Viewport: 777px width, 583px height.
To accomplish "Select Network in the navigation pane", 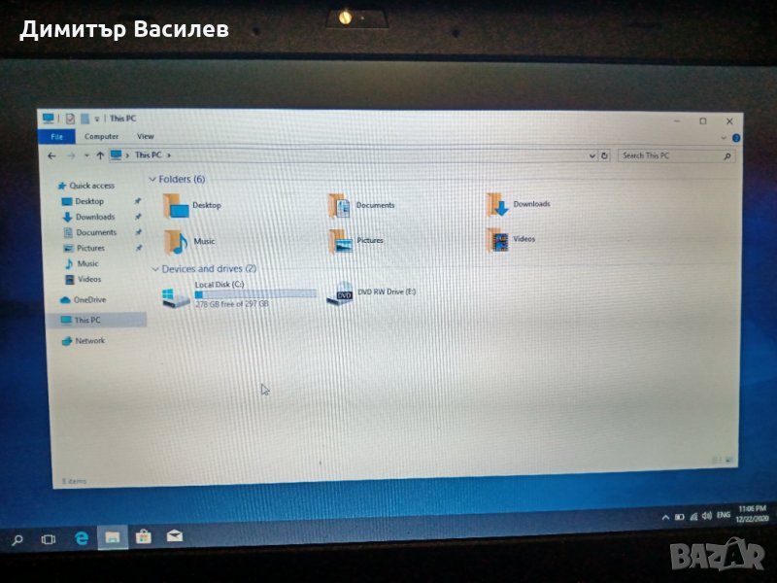I will pos(89,341).
